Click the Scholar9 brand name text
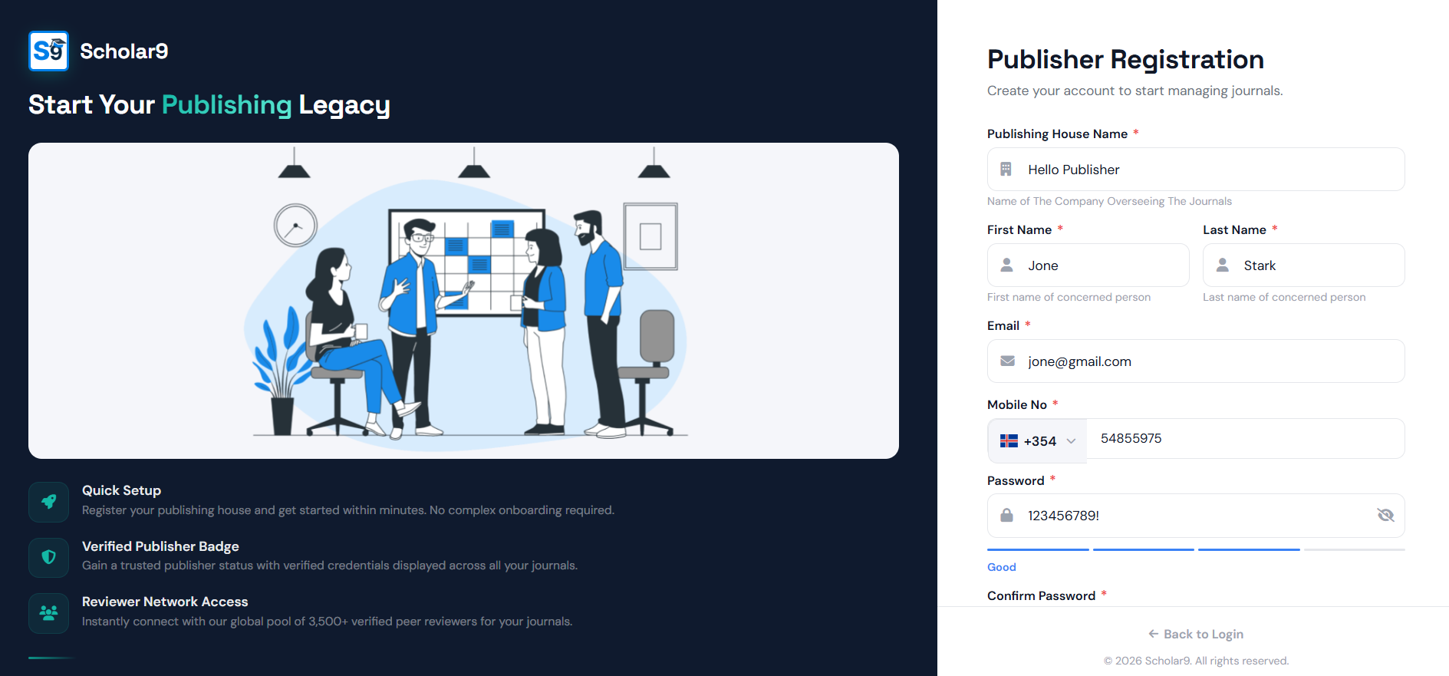 [x=124, y=51]
